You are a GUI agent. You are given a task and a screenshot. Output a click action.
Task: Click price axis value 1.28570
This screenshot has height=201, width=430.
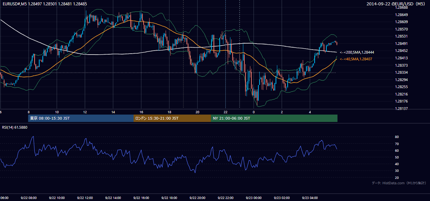(401, 29)
